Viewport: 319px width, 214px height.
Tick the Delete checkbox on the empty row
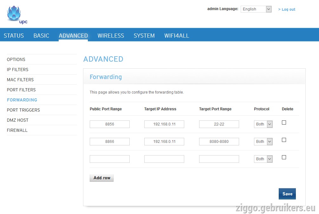(284, 157)
